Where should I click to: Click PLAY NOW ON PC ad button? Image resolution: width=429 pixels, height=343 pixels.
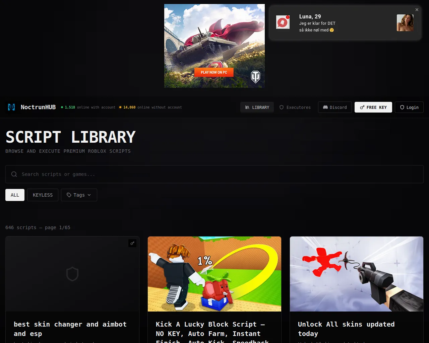pos(214,72)
